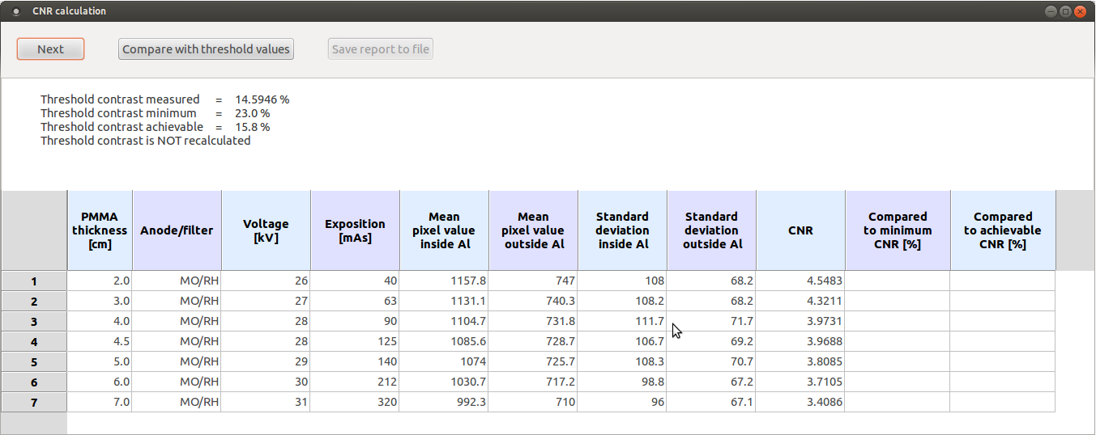Select Compared to minimum CNR column header
This screenshot has height=435, width=1096.
(898, 230)
